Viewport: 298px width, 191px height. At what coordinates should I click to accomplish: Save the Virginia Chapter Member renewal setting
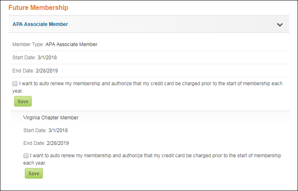point(34,173)
